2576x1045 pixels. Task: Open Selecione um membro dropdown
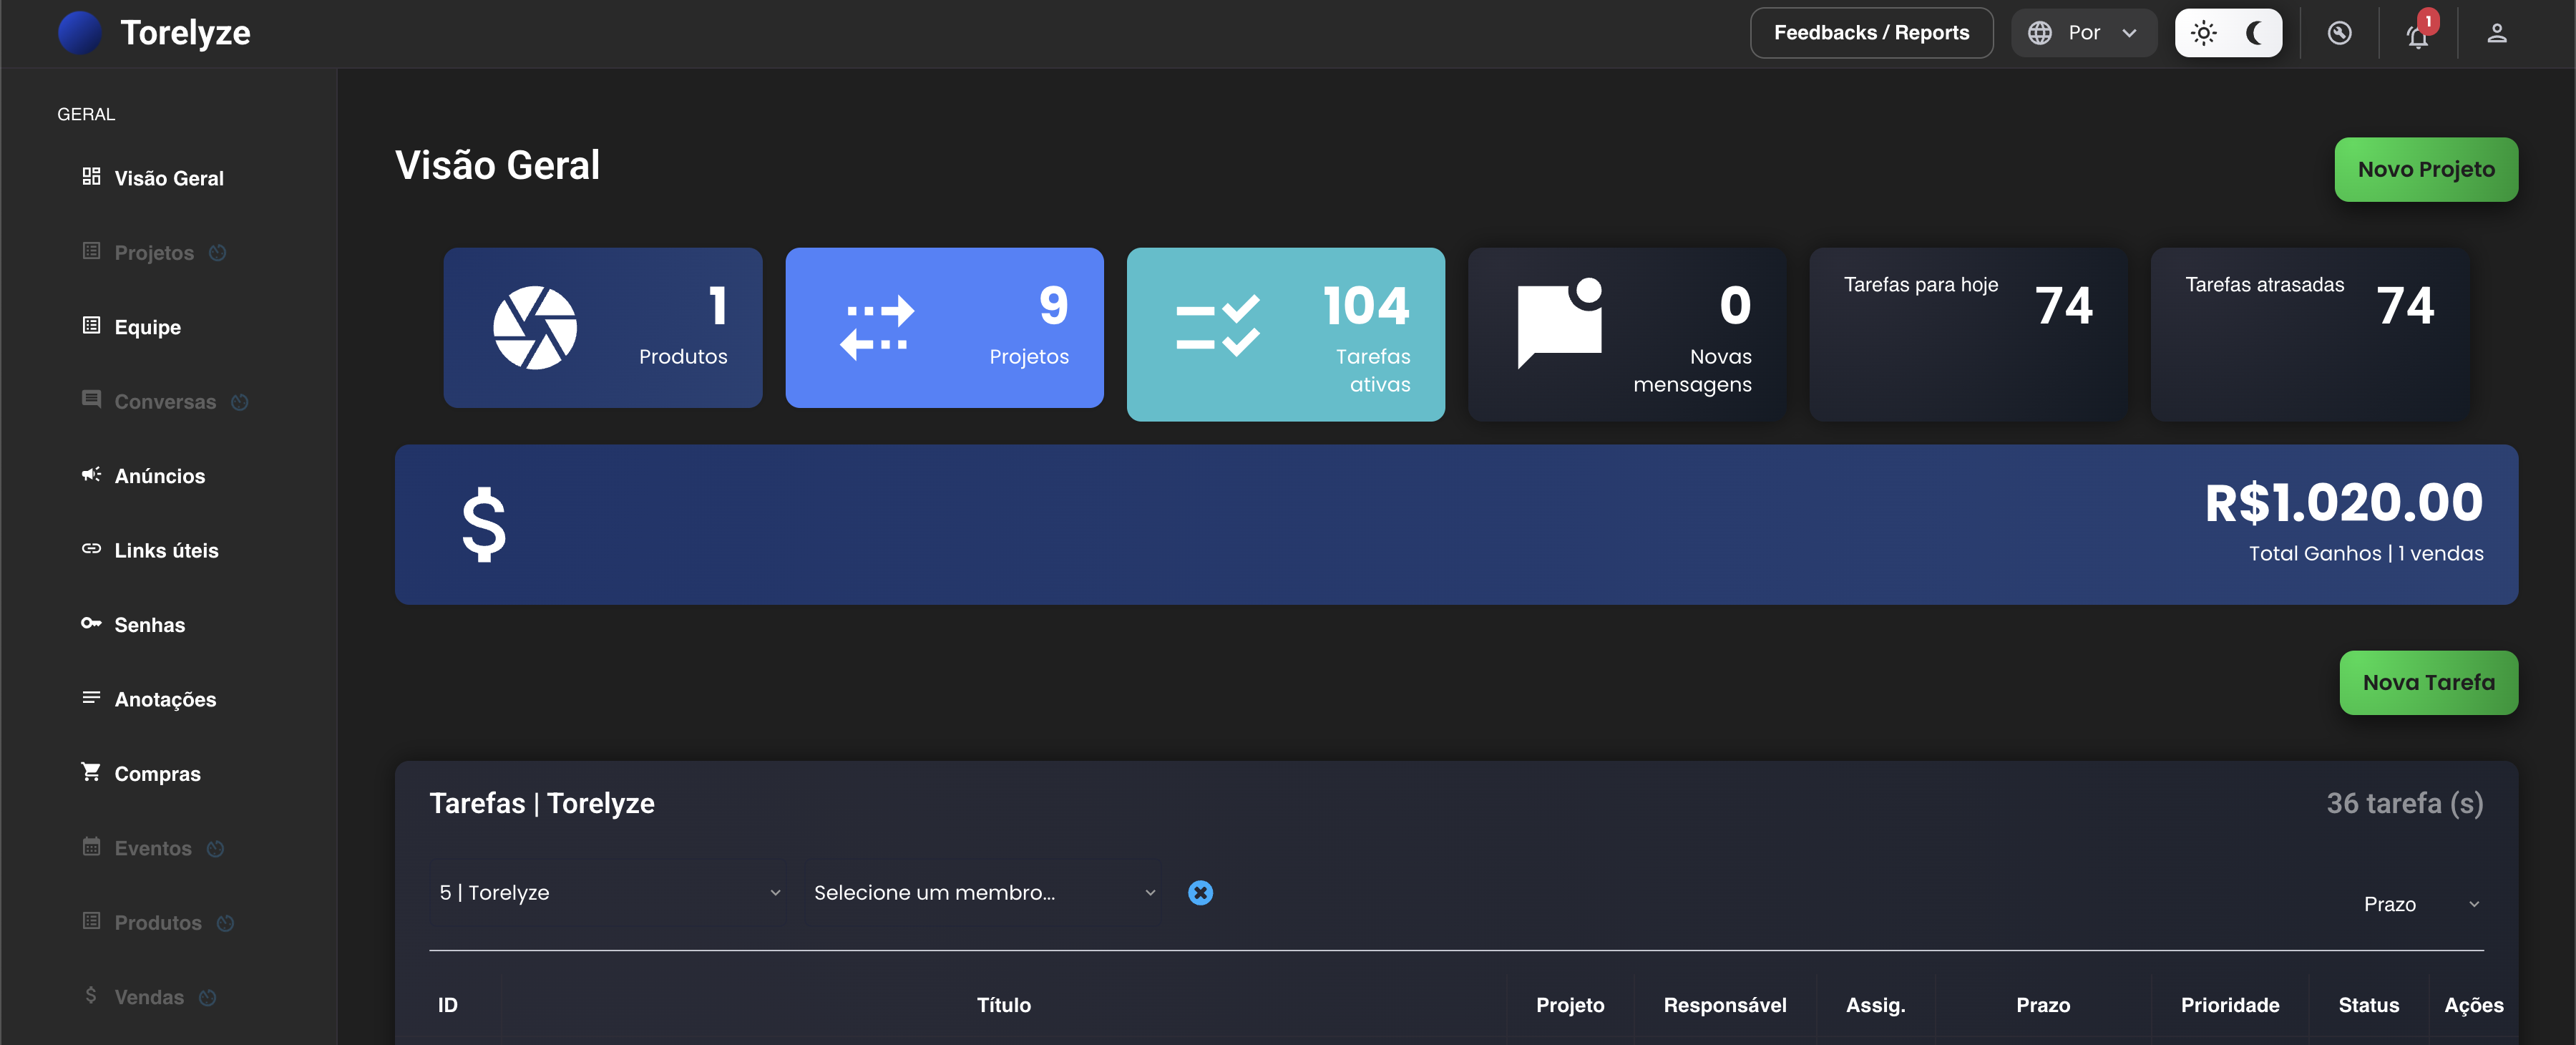[x=983, y=892]
